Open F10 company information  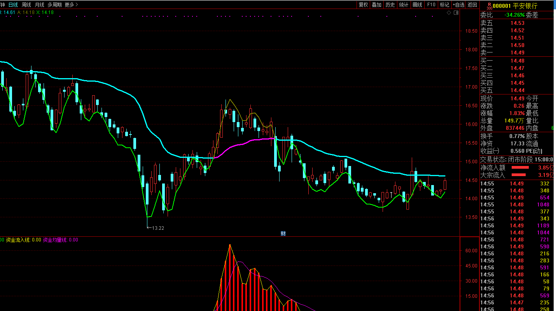coord(431,5)
